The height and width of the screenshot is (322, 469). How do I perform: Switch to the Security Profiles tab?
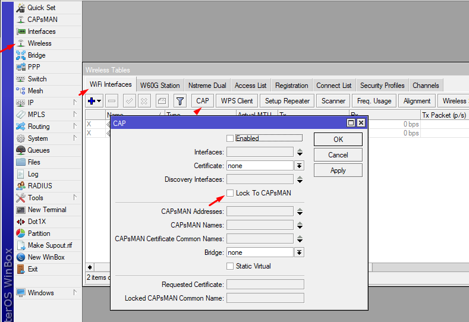point(382,85)
